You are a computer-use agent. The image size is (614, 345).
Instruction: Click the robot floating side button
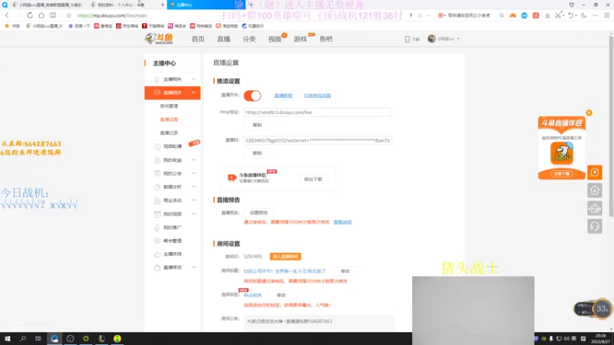(x=594, y=209)
